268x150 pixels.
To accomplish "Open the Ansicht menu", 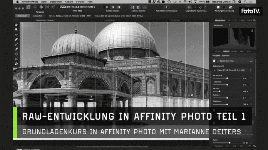I will coord(69,2).
